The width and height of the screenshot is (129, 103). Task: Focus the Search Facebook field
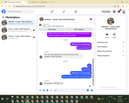(21, 12)
